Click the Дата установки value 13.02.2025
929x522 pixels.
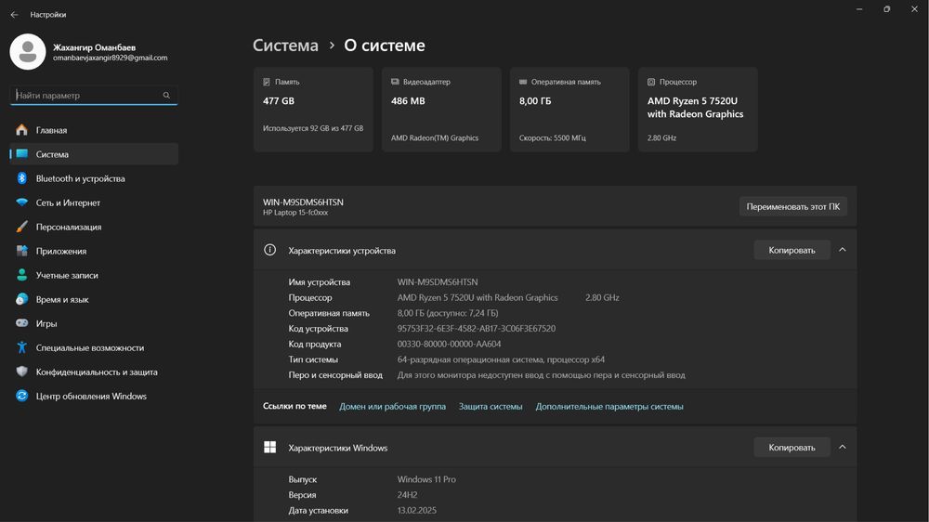coord(416,510)
